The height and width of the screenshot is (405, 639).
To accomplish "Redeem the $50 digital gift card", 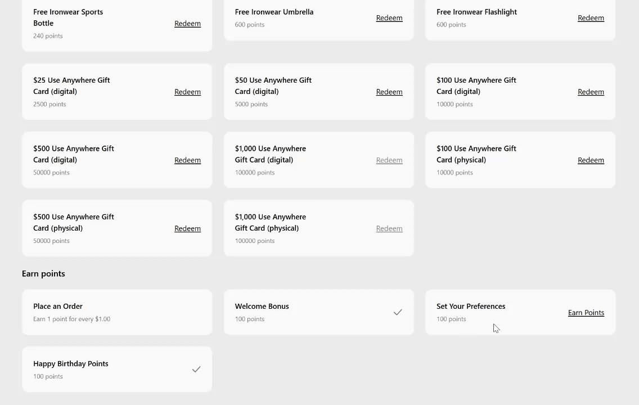I will [389, 92].
